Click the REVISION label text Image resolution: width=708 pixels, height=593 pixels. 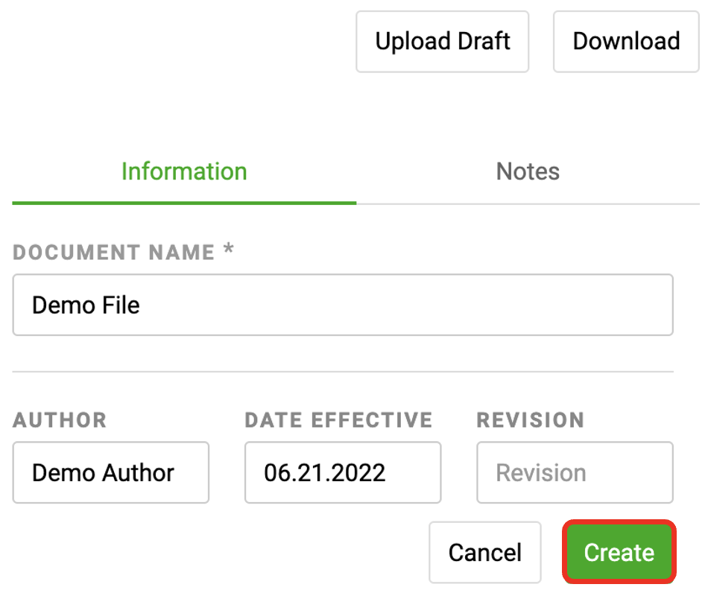coord(531,420)
